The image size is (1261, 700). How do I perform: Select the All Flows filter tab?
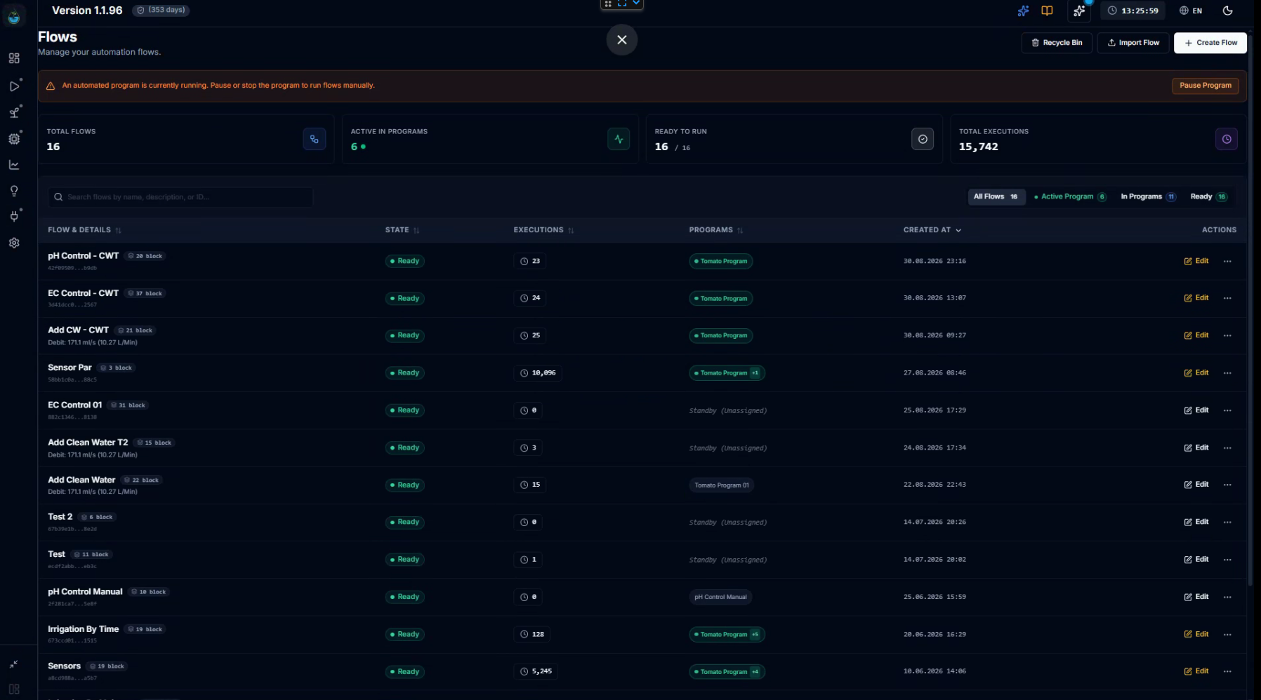coord(996,197)
